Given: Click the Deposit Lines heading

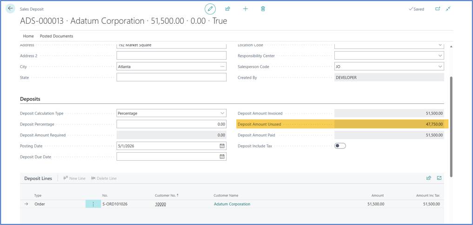Looking at the screenshot, I should [38, 178].
